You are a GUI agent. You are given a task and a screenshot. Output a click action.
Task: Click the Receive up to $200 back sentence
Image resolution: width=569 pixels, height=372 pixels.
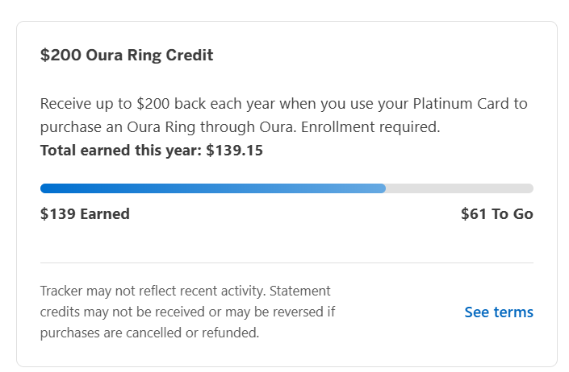tap(161, 104)
